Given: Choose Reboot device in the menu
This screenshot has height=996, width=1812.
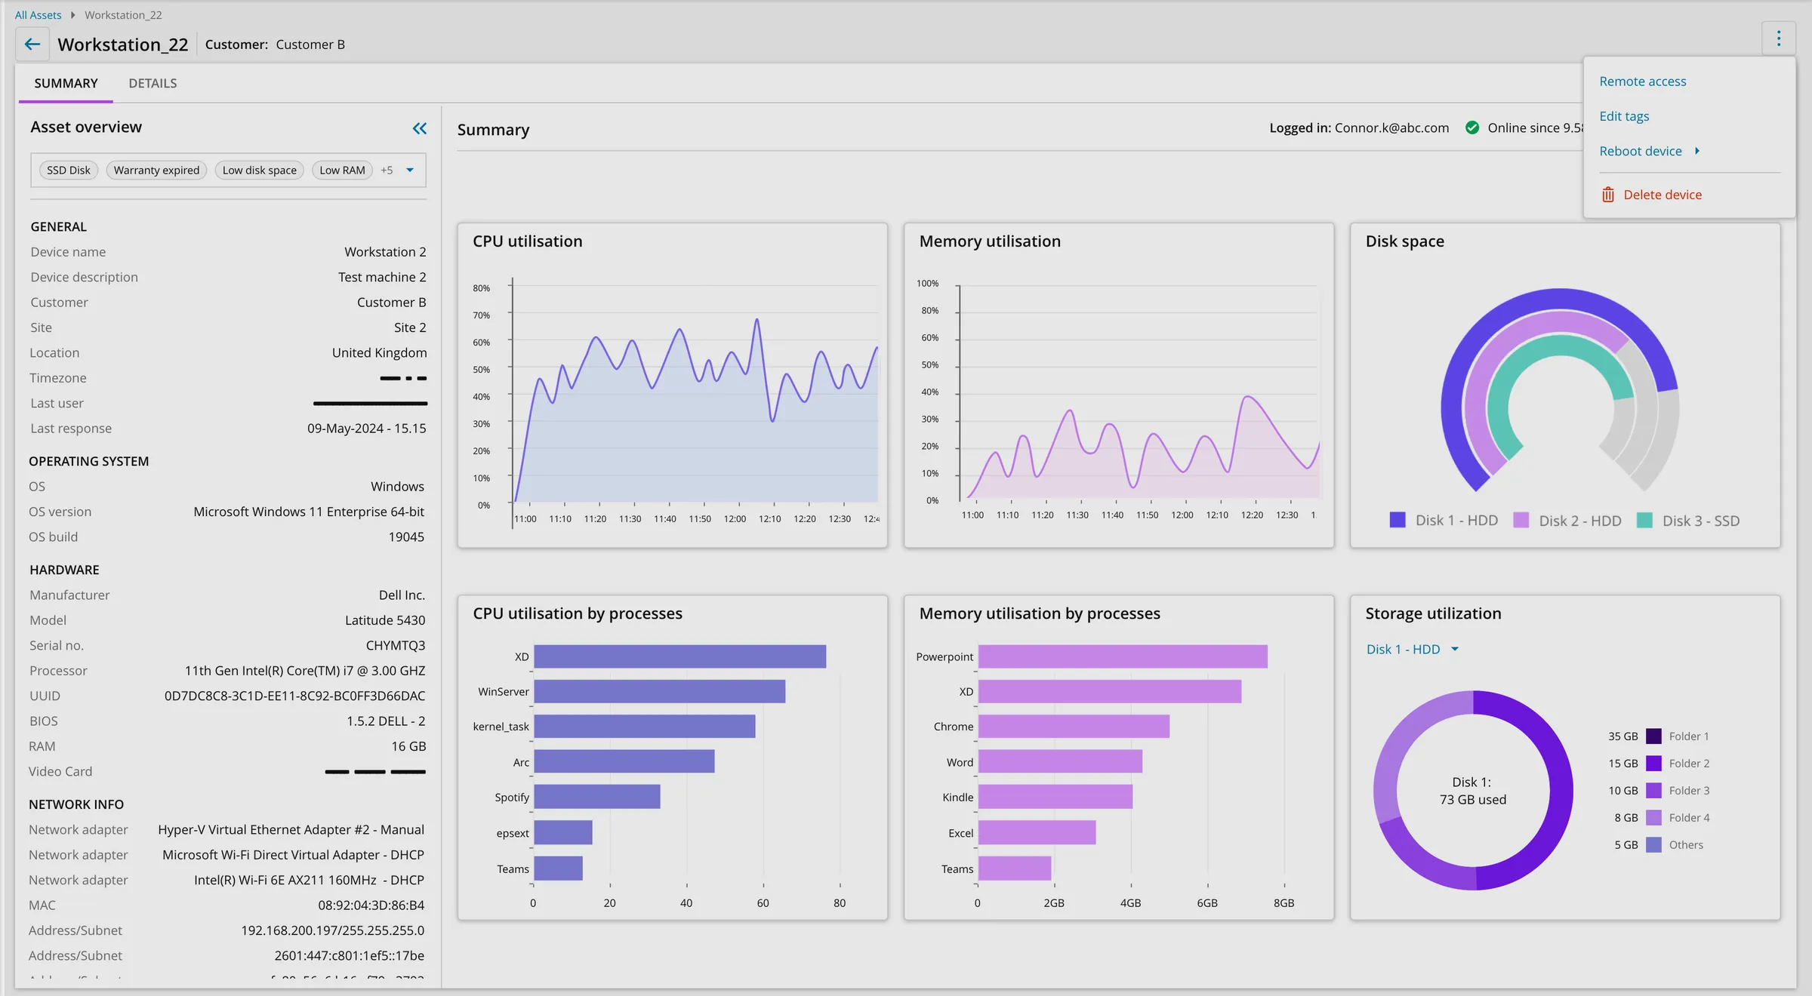Looking at the screenshot, I should click(x=1640, y=151).
